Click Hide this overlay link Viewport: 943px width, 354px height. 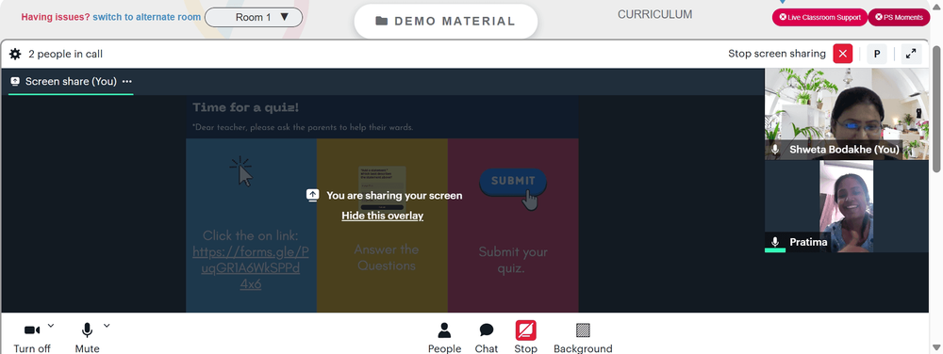[x=383, y=216]
